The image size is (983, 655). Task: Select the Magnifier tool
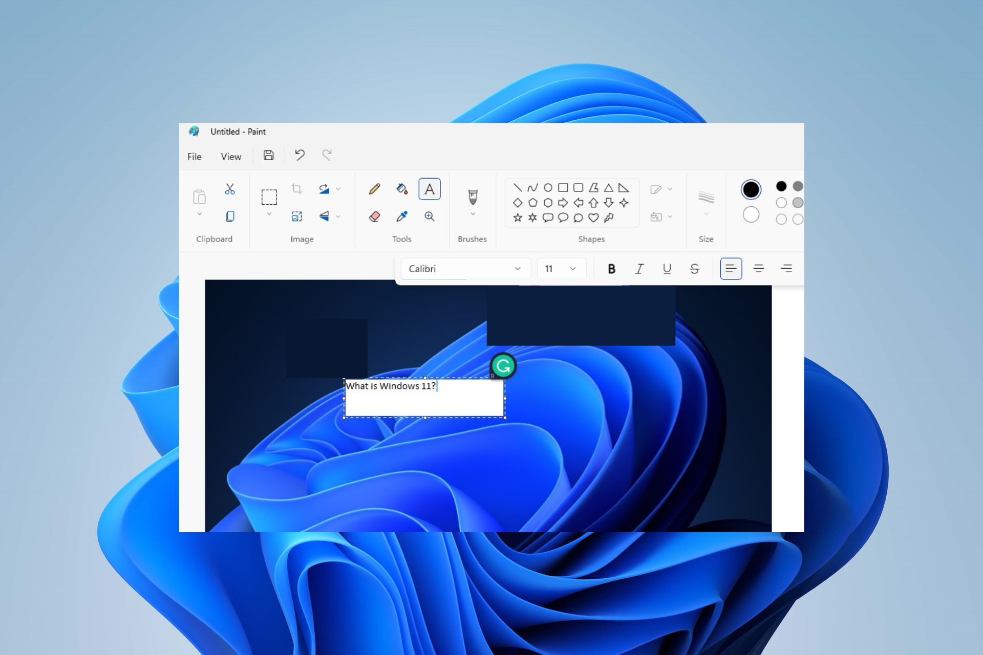pyautogui.click(x=430, y=216)
